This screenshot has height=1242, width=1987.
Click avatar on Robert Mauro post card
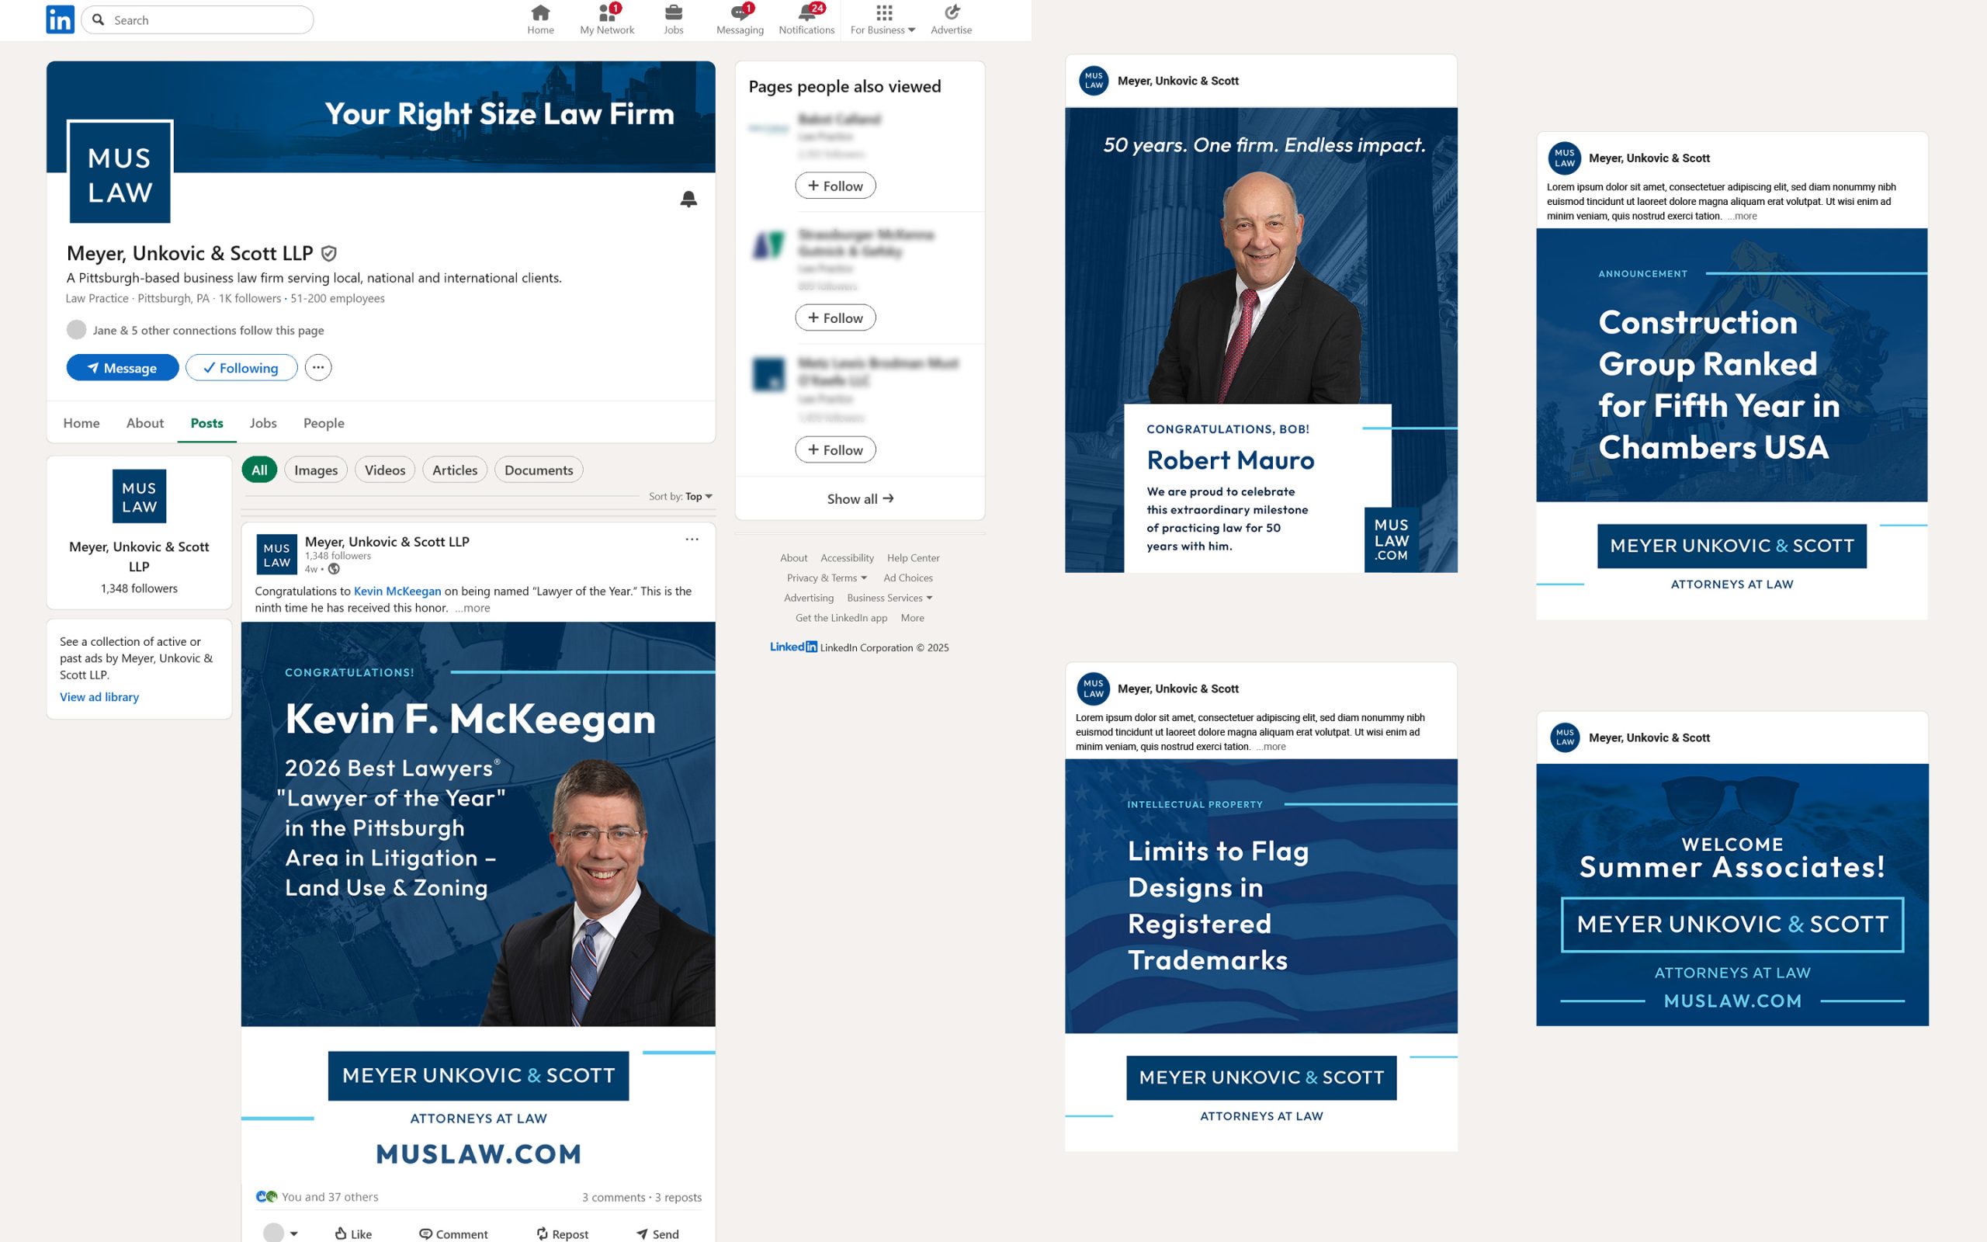(1094, 81)
